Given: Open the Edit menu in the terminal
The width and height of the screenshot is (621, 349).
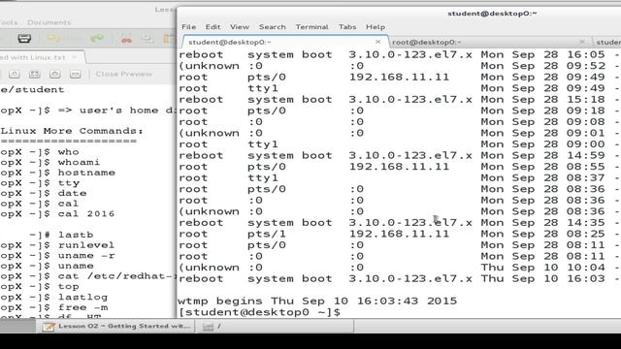Looking at the screenshot, I should [212, 27].
